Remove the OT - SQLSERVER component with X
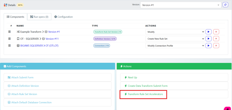 (216, 39)
